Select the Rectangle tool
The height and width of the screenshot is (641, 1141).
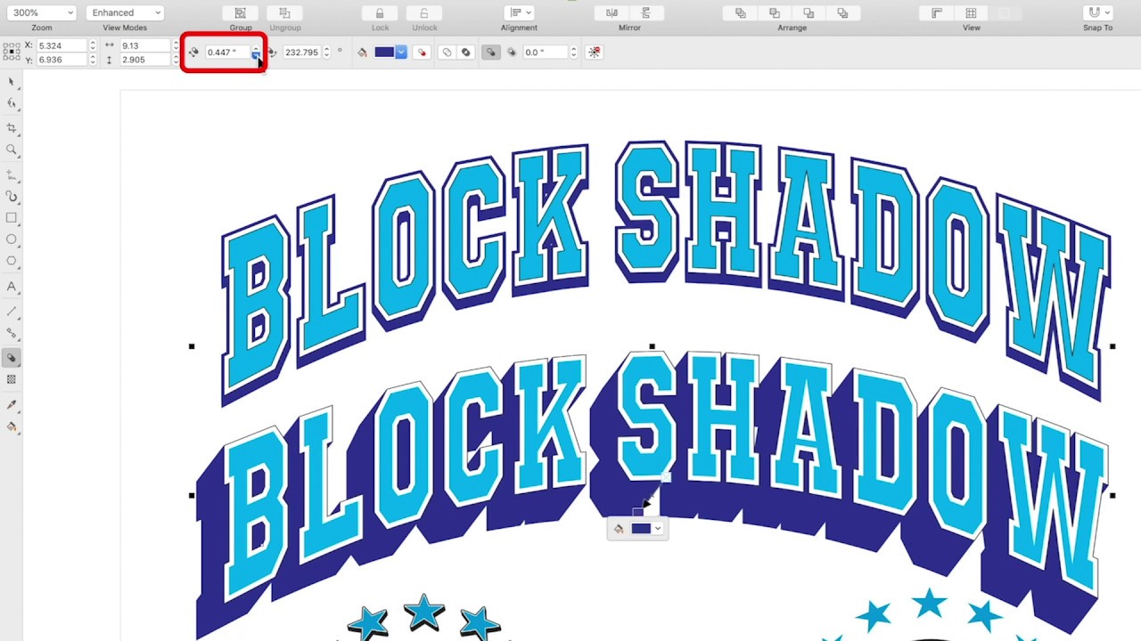pyautogui.click(x=12, y=218)
